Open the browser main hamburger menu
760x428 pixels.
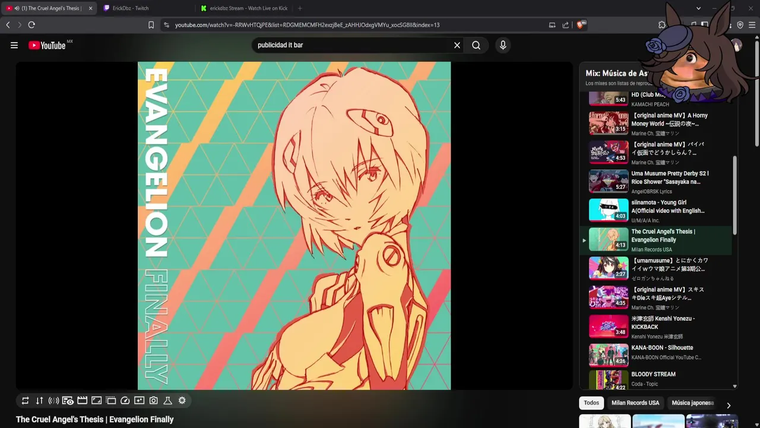(x=752, y=25)
